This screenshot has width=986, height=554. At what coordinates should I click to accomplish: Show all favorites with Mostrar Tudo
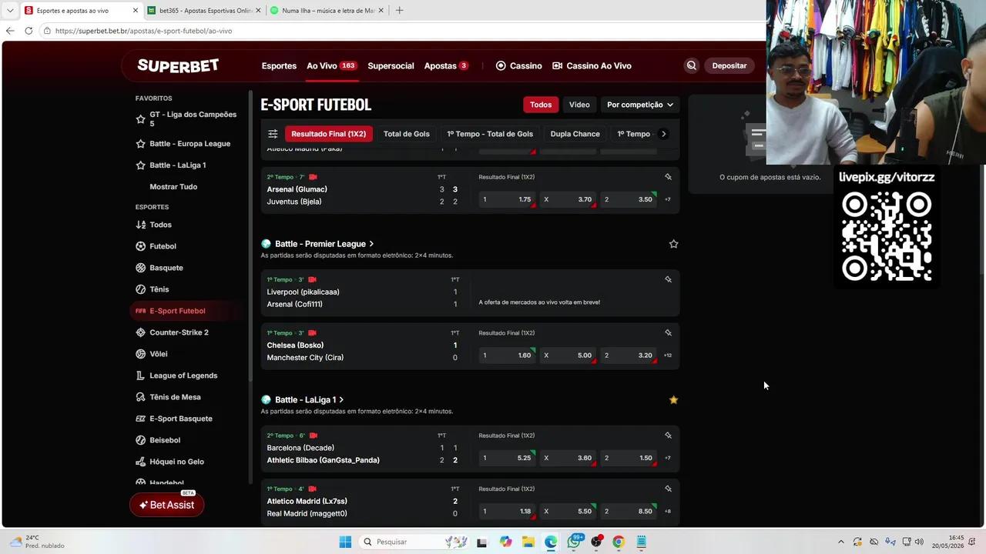pyautogui.click(x=173, y=187)
